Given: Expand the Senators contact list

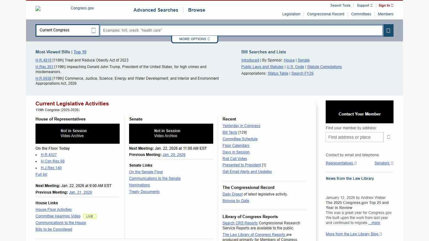Looking at the screenshot, I should coord(383,163).
